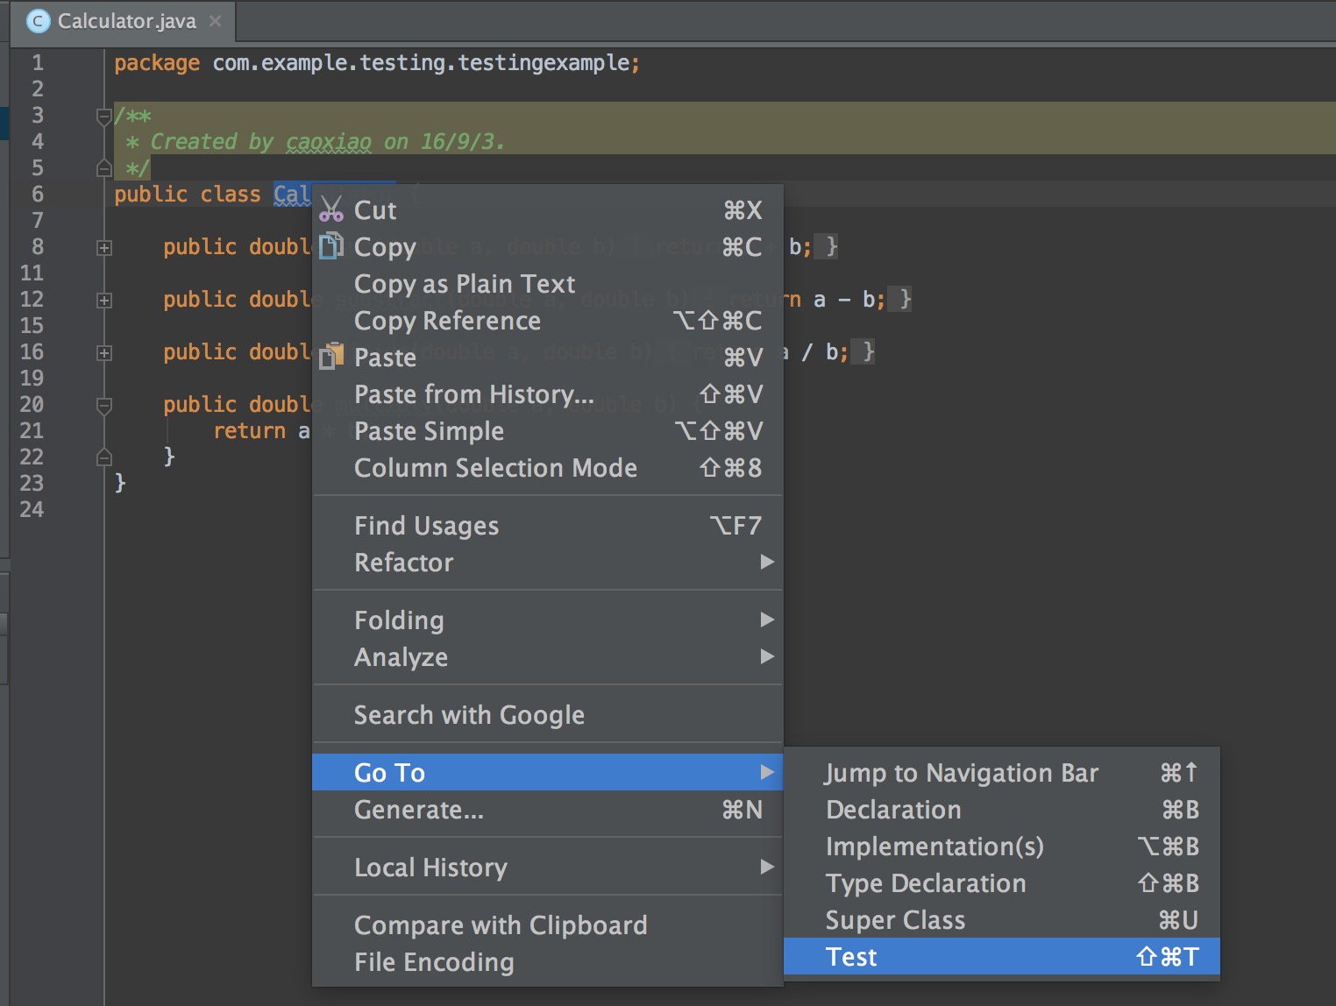Expand the folded method at line 8
This screenshot has height=1006, width=1336.
[103, 248]
